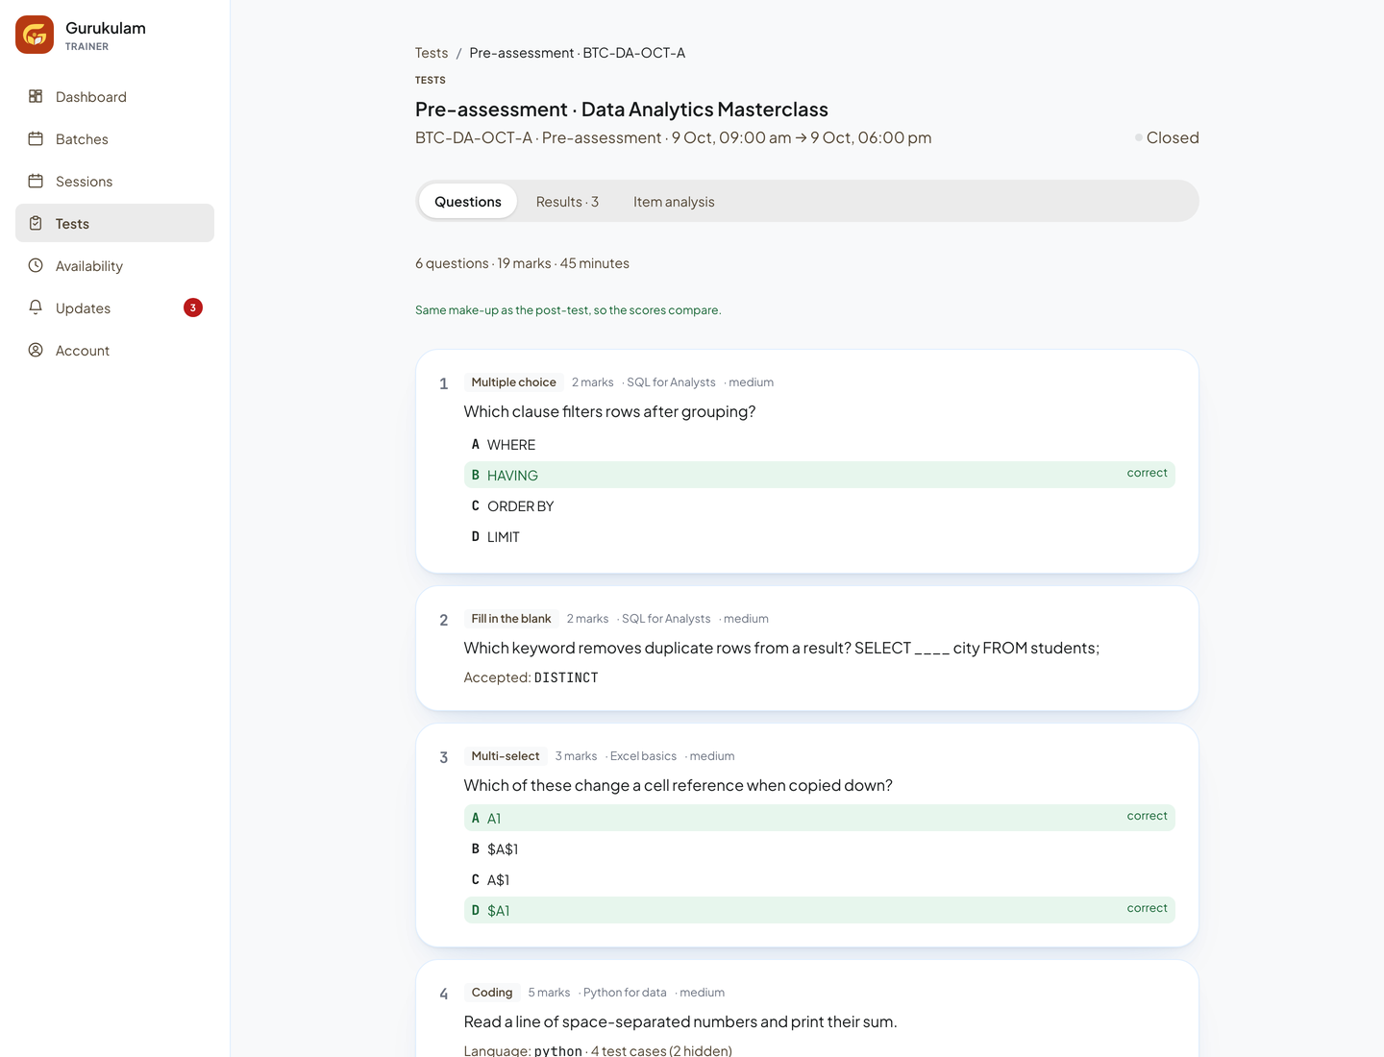Image resolution: width=1384 pixels, height=1057 pixels.
Task: Click the Multiple choice tag
Action: coord(514,381)
